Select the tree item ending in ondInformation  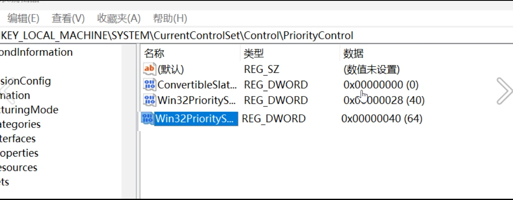36,52
